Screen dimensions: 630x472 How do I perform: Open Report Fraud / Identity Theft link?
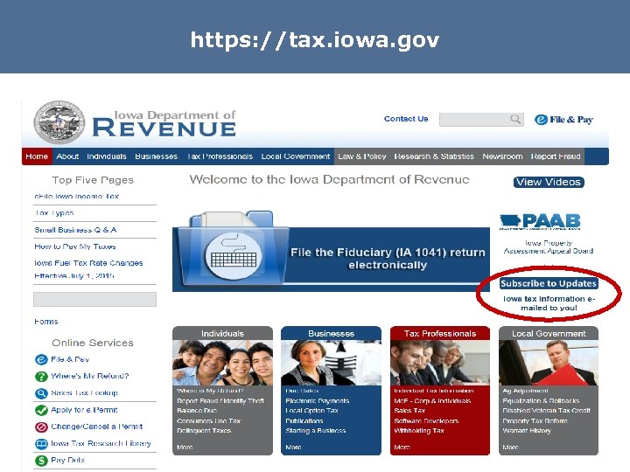pyautogui.click(x=220, y=400)
